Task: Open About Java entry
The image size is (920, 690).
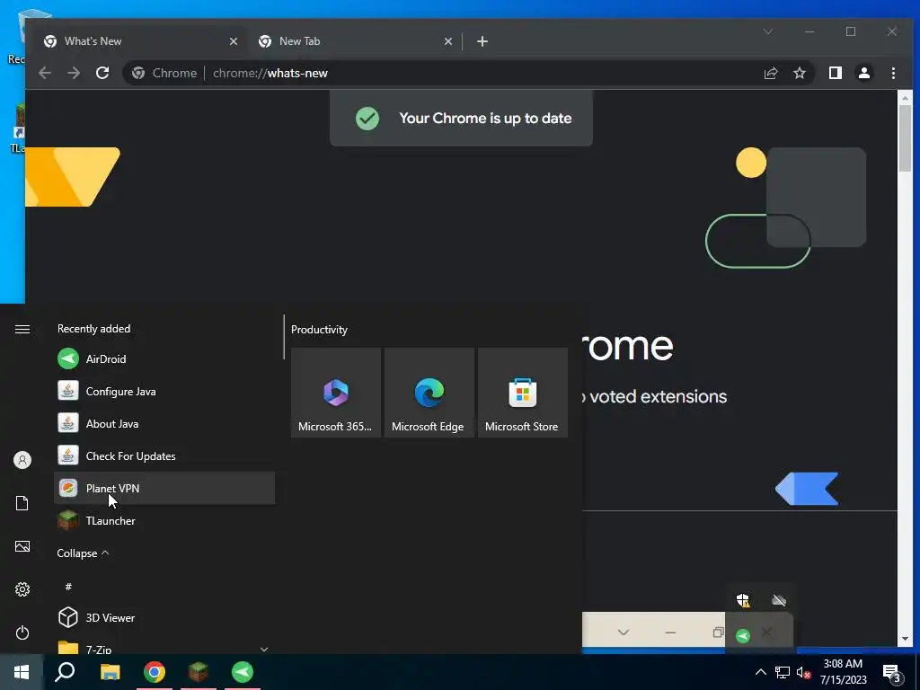Action: pyautogui.click(x=164, y=424)
